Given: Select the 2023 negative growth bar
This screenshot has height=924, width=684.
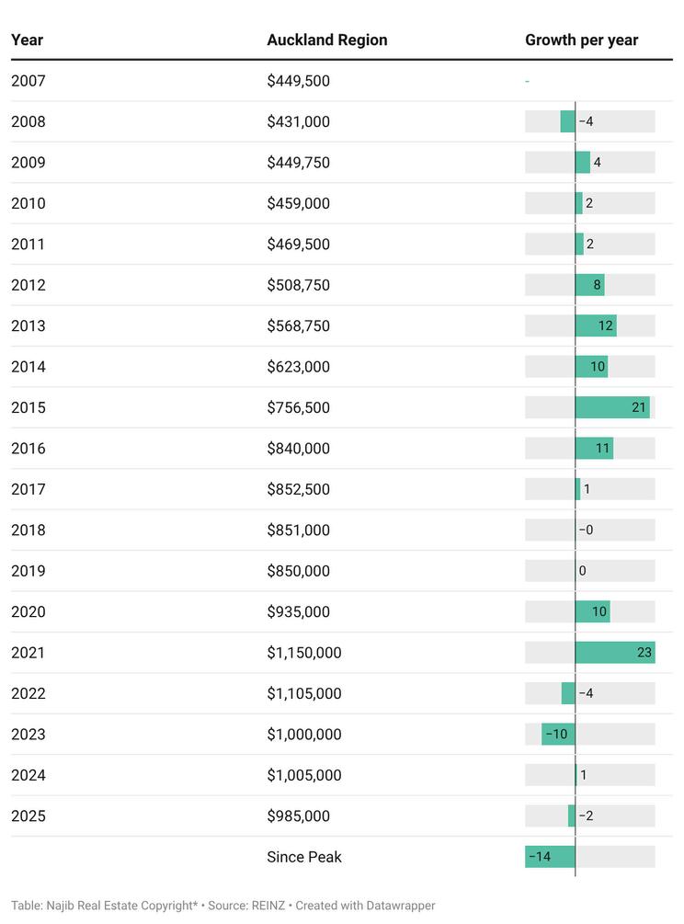Looking at the screenshot, I should point(558,735).
